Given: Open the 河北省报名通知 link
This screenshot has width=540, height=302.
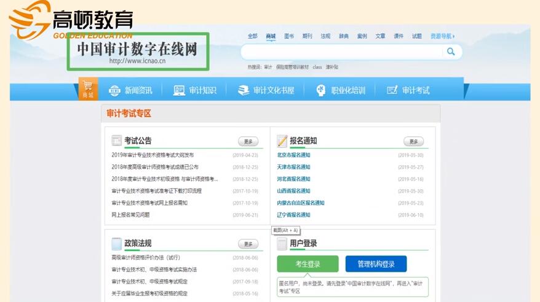Looking at the screenshot, I should pyautogui.click(x=293, y=179).
